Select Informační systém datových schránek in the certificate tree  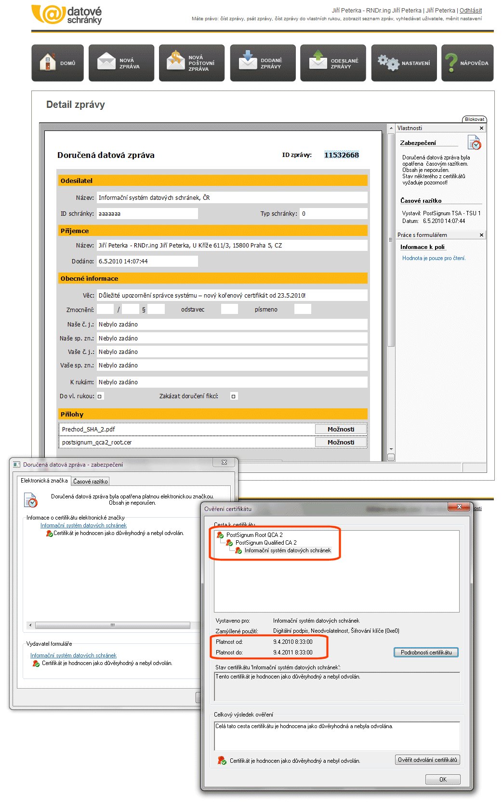[288, 550]
